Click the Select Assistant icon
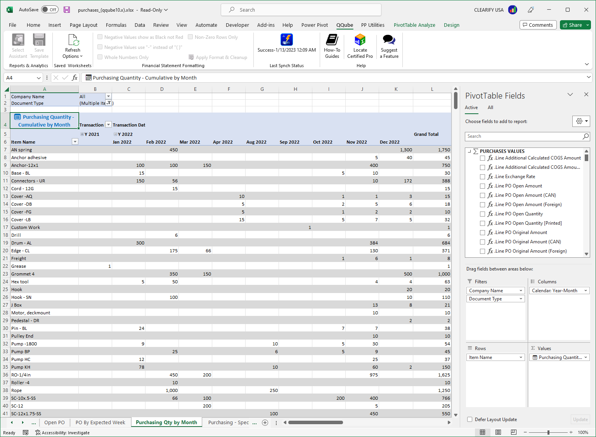 [18, 40]
